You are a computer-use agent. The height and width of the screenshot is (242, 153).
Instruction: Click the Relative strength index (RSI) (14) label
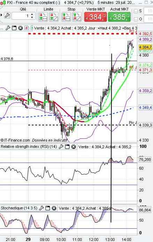[x=29, y=146]
